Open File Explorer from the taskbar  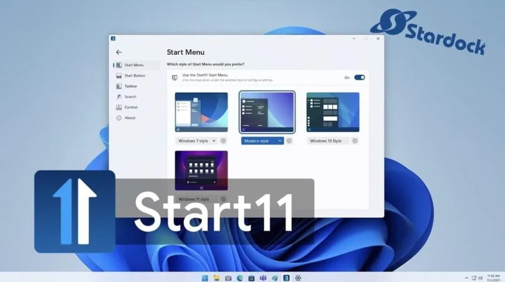pyautogui.click(x=216, y=278)
